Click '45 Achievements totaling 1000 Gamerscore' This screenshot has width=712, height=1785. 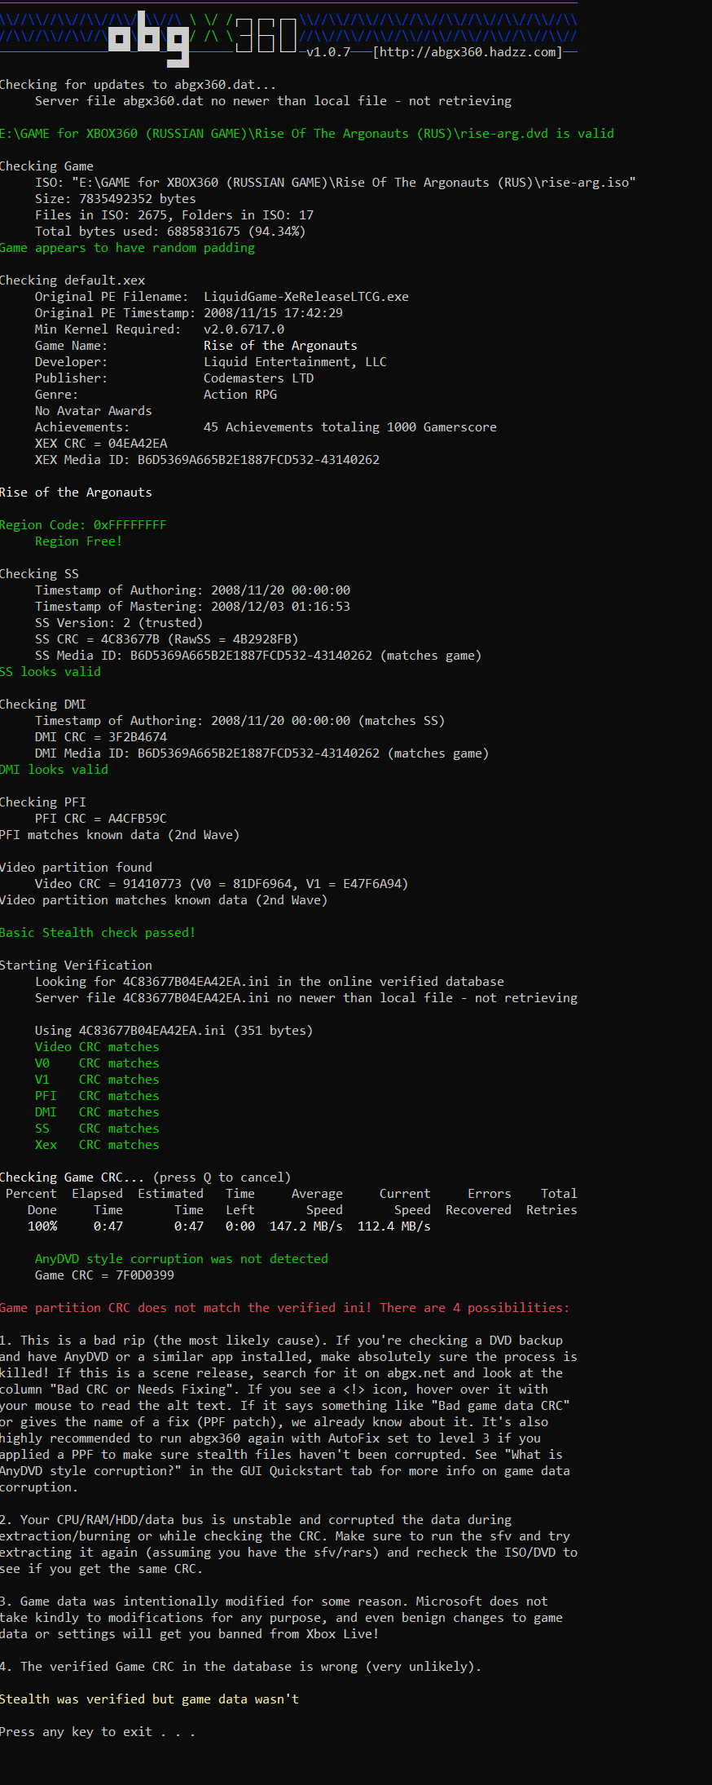350,427
